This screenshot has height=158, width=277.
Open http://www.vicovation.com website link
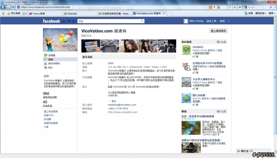[x=122, y=112]
